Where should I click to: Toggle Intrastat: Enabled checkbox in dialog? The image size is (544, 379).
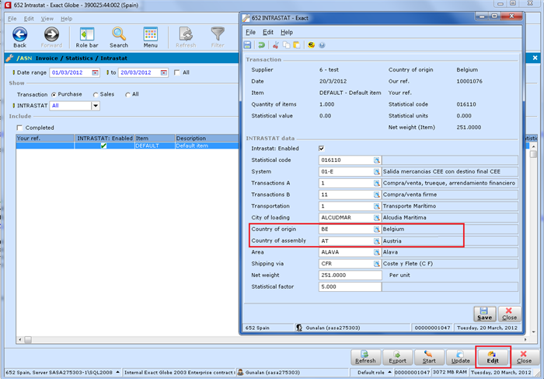[x=321, y=149]
